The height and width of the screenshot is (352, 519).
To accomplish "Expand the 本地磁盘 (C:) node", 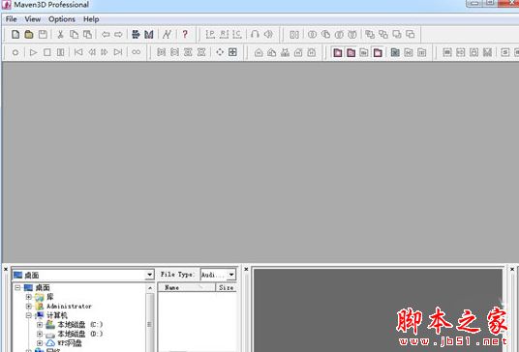I will coord(40,325).
